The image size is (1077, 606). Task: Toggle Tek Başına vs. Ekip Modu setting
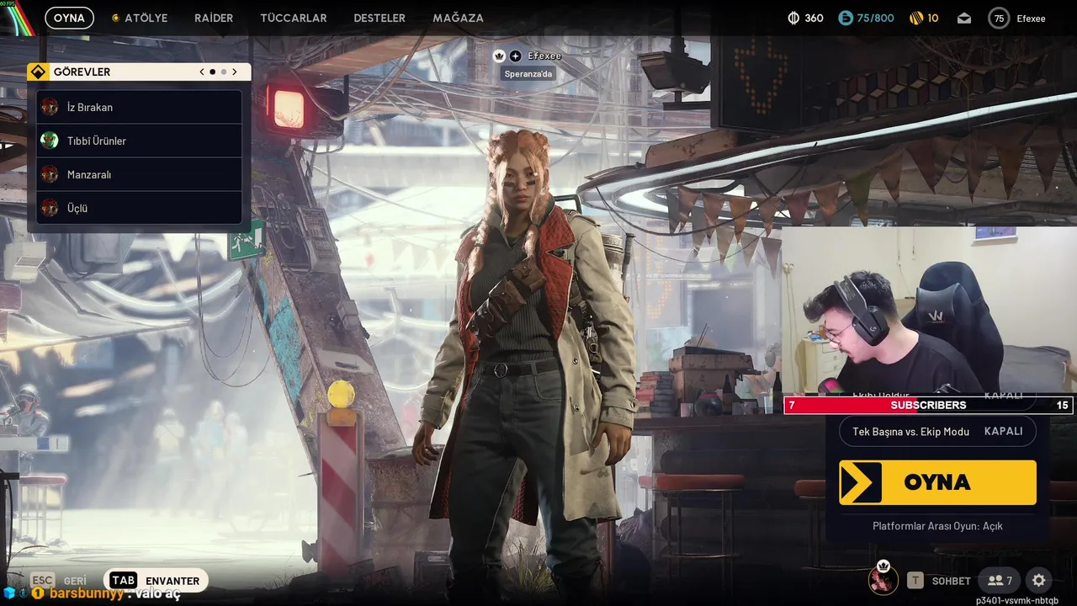coord(937,431)
